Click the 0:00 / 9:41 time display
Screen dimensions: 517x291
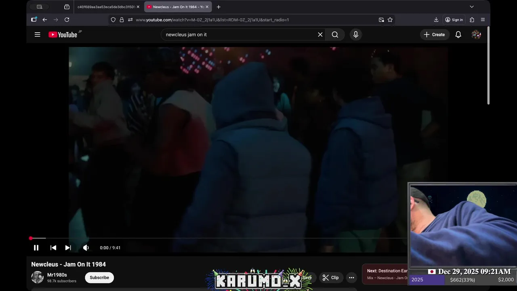110,248
